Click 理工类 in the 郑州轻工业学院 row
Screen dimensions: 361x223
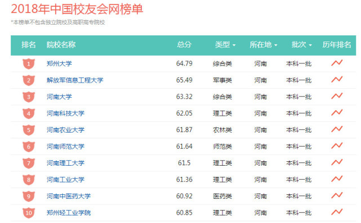pyautogui.click(x=222, y=213)
